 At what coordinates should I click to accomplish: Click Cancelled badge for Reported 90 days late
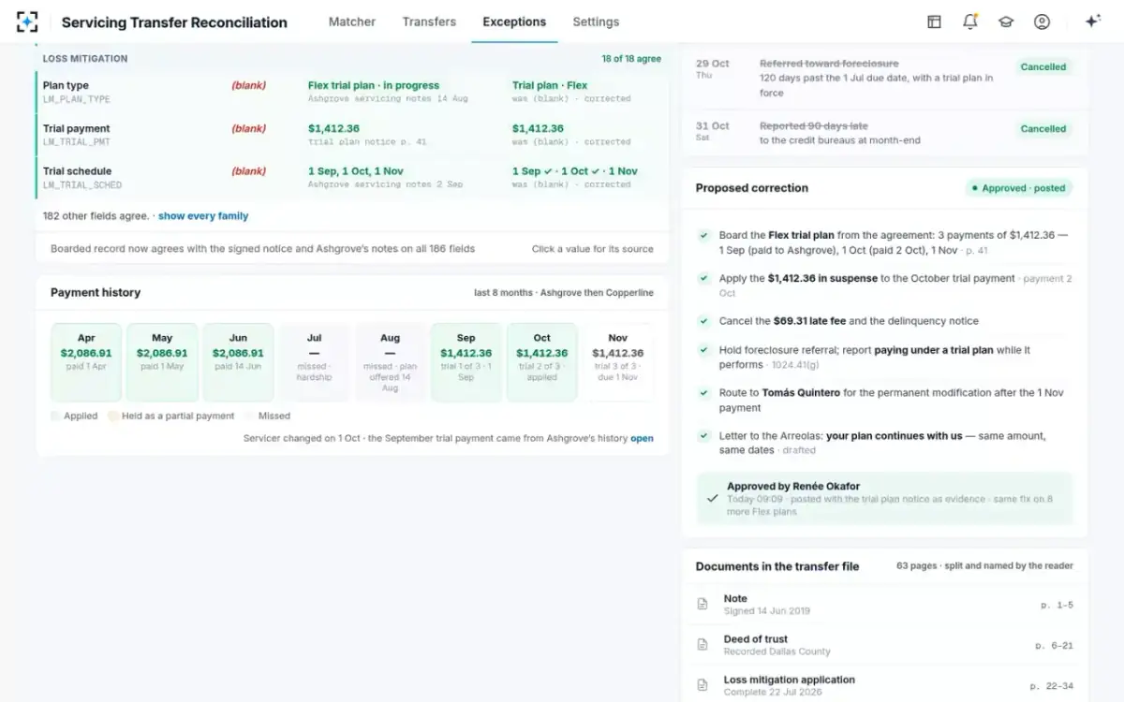click(x=1043, y=129)
